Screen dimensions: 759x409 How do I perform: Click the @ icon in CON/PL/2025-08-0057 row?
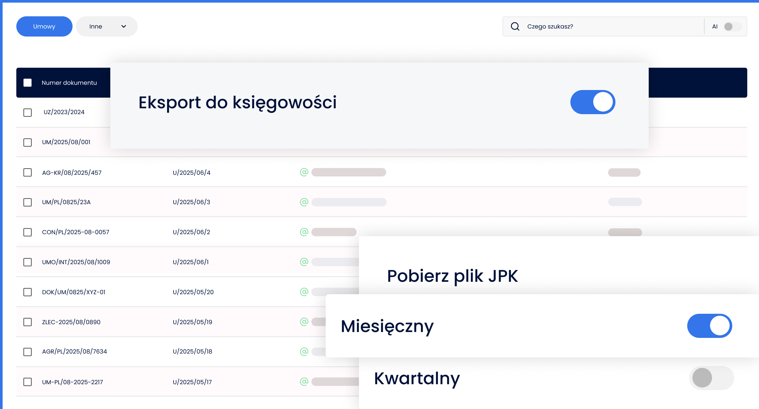304,232
